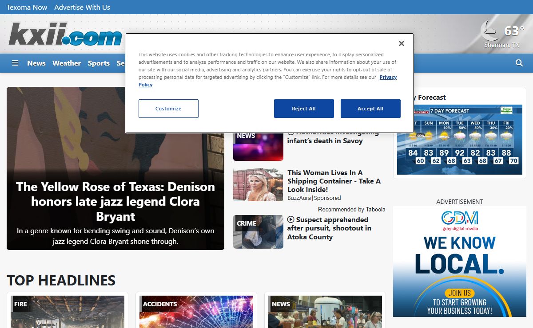Click the GDM We Know Local advertisement
The width and height of the screenshot is (533, 328).
pyautogui.click(x=460, y=262)
